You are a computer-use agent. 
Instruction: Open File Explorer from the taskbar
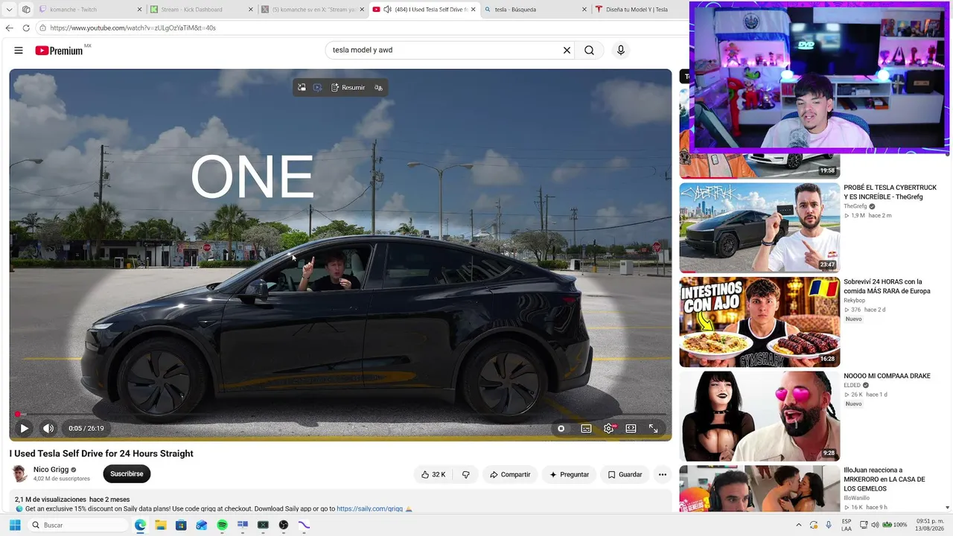[x=161, y=525]
